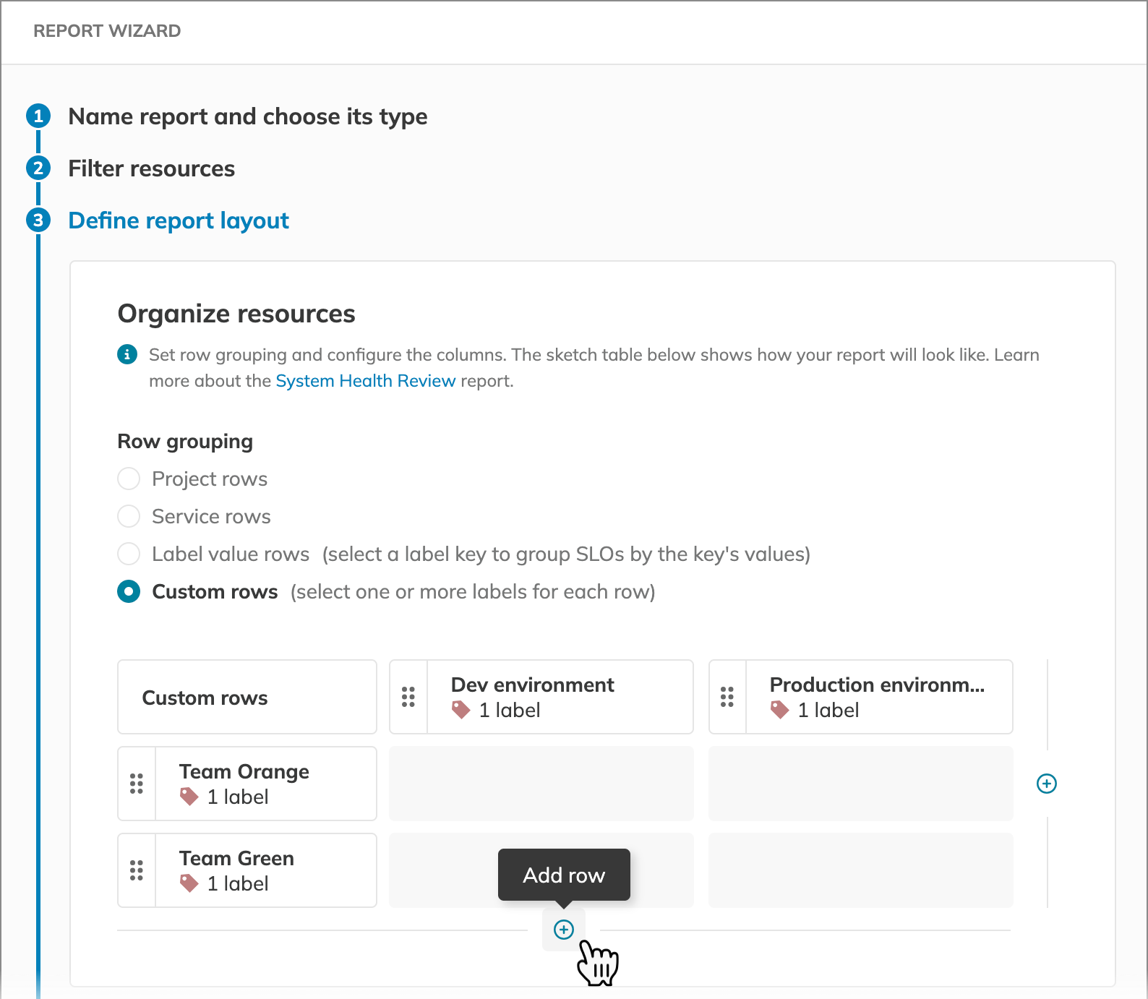1148x999 pixels.
Task: Grab the Team Green row drag handle
Action: (x=137, y=870)
